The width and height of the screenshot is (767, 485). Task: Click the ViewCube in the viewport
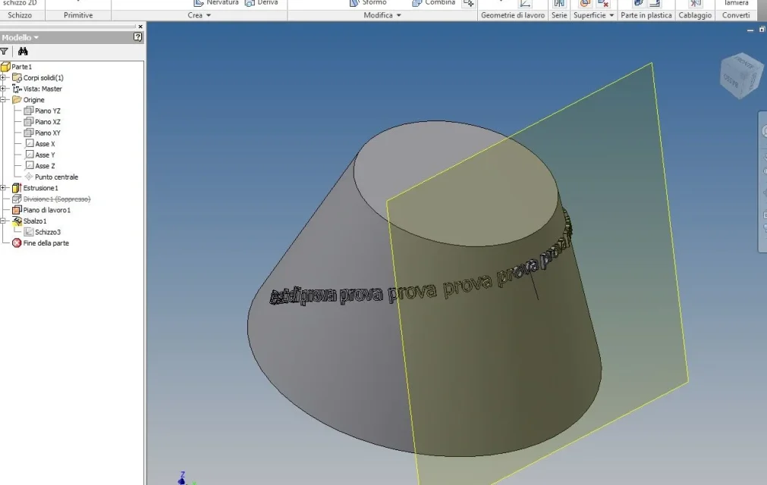tap(740, 75)
